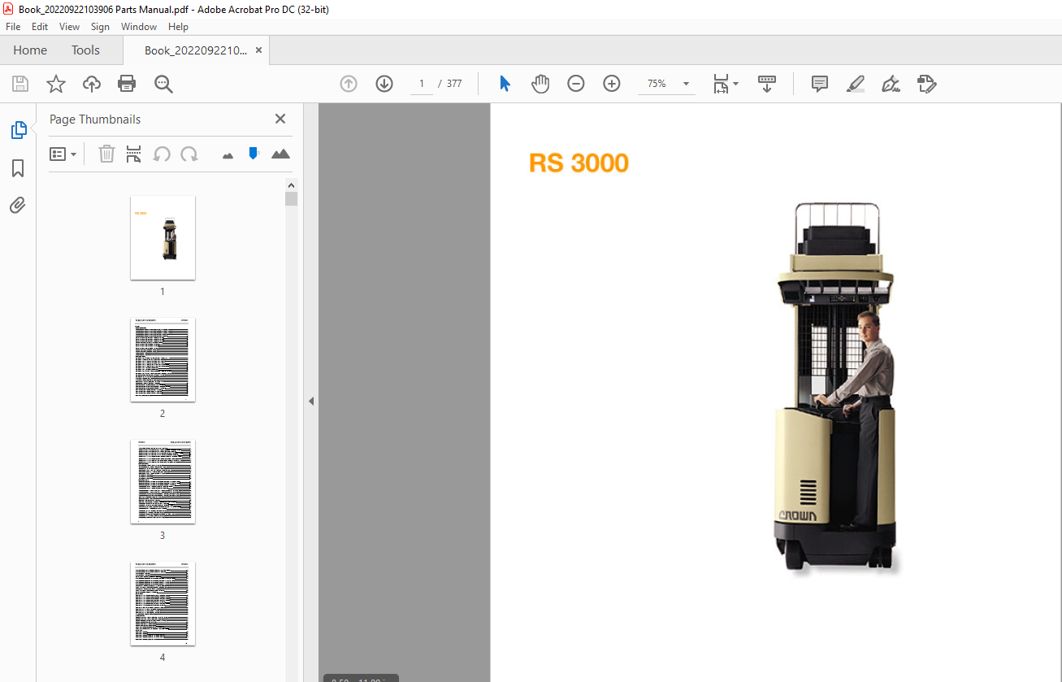Image resolution: width=1062 pixels, height=682 pixels.
Task: Open the View menu
Action: point(69,27)
